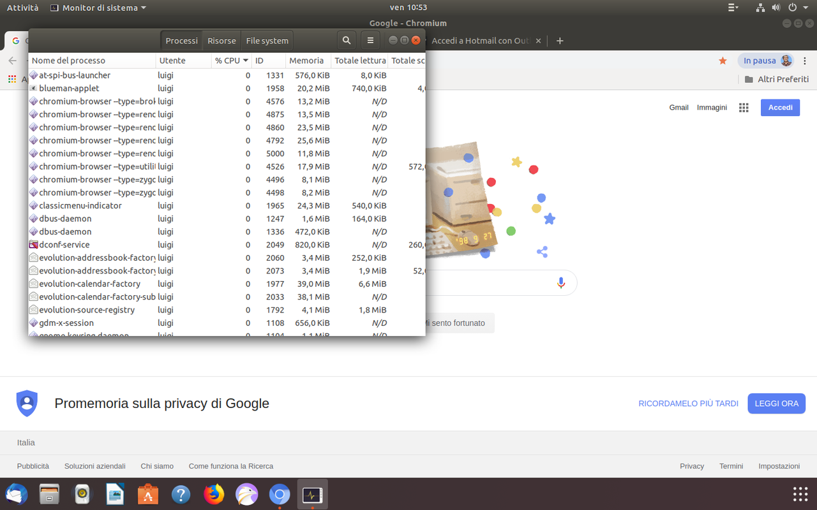
Task: Open LibreOffice Writer from the dock
Action: 116,494
